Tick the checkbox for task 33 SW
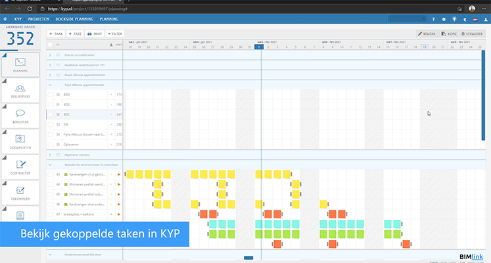 pyautogui.click(x=50, y=125)
